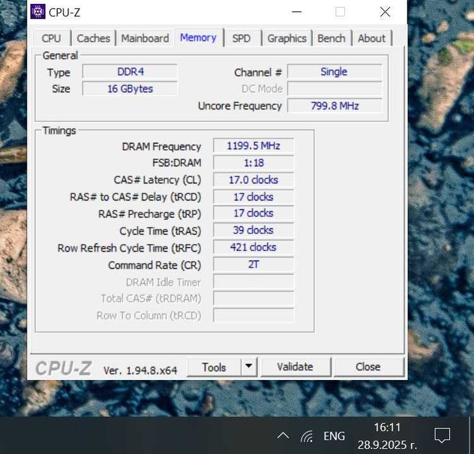The image size is (474, 454).
Task: Click the empty Row To Column field
Action: pos(254,315)
